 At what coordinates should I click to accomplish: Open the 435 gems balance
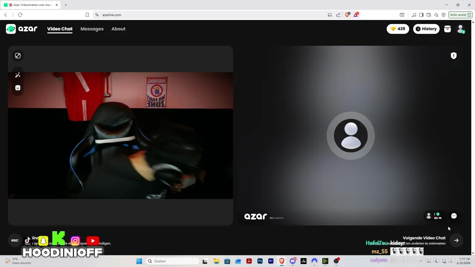tap(398, 29)
